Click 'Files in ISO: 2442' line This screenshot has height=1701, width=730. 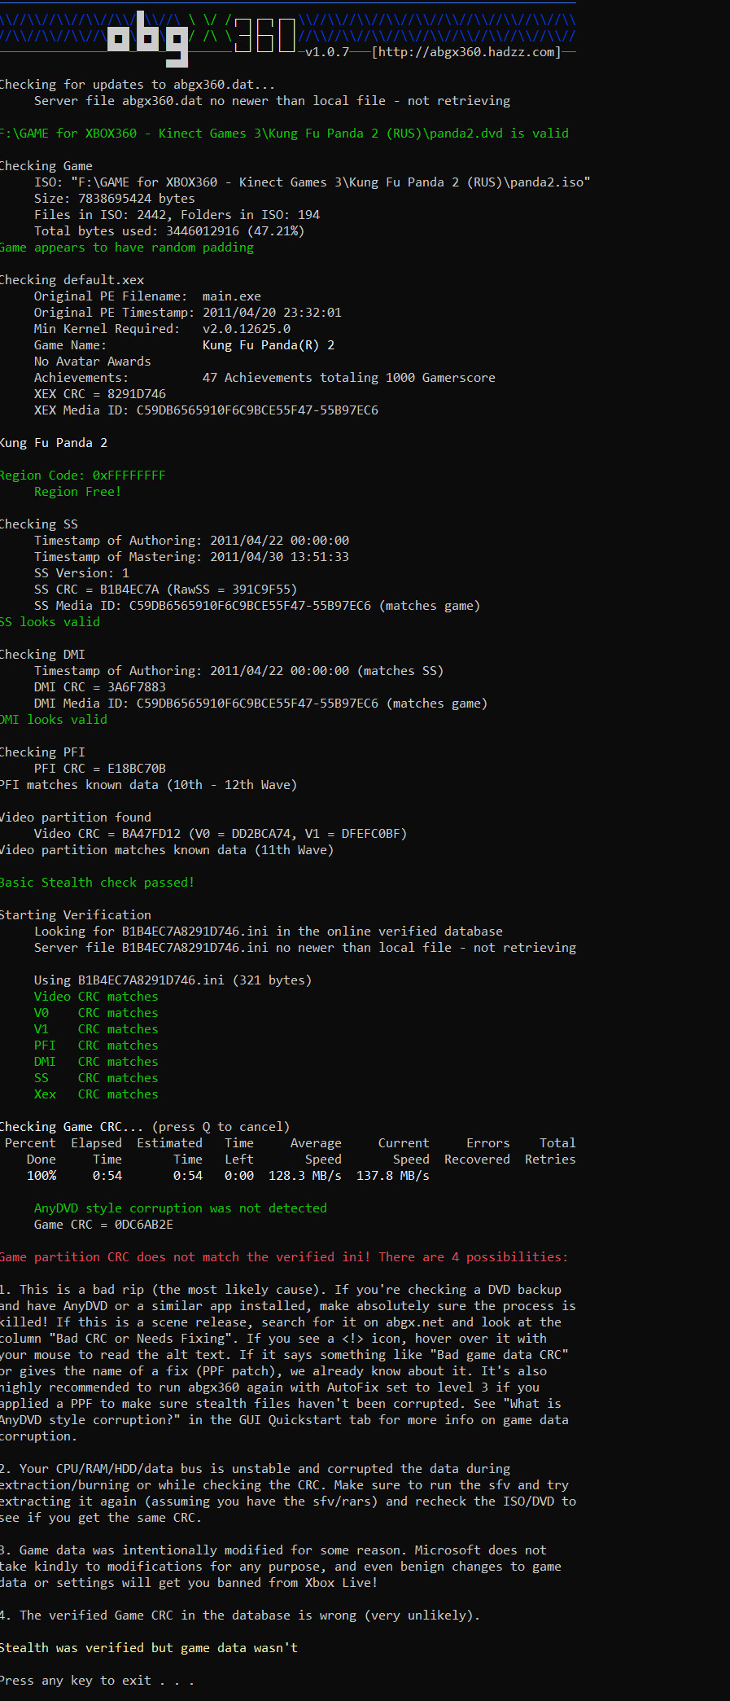tap(177, 215)
